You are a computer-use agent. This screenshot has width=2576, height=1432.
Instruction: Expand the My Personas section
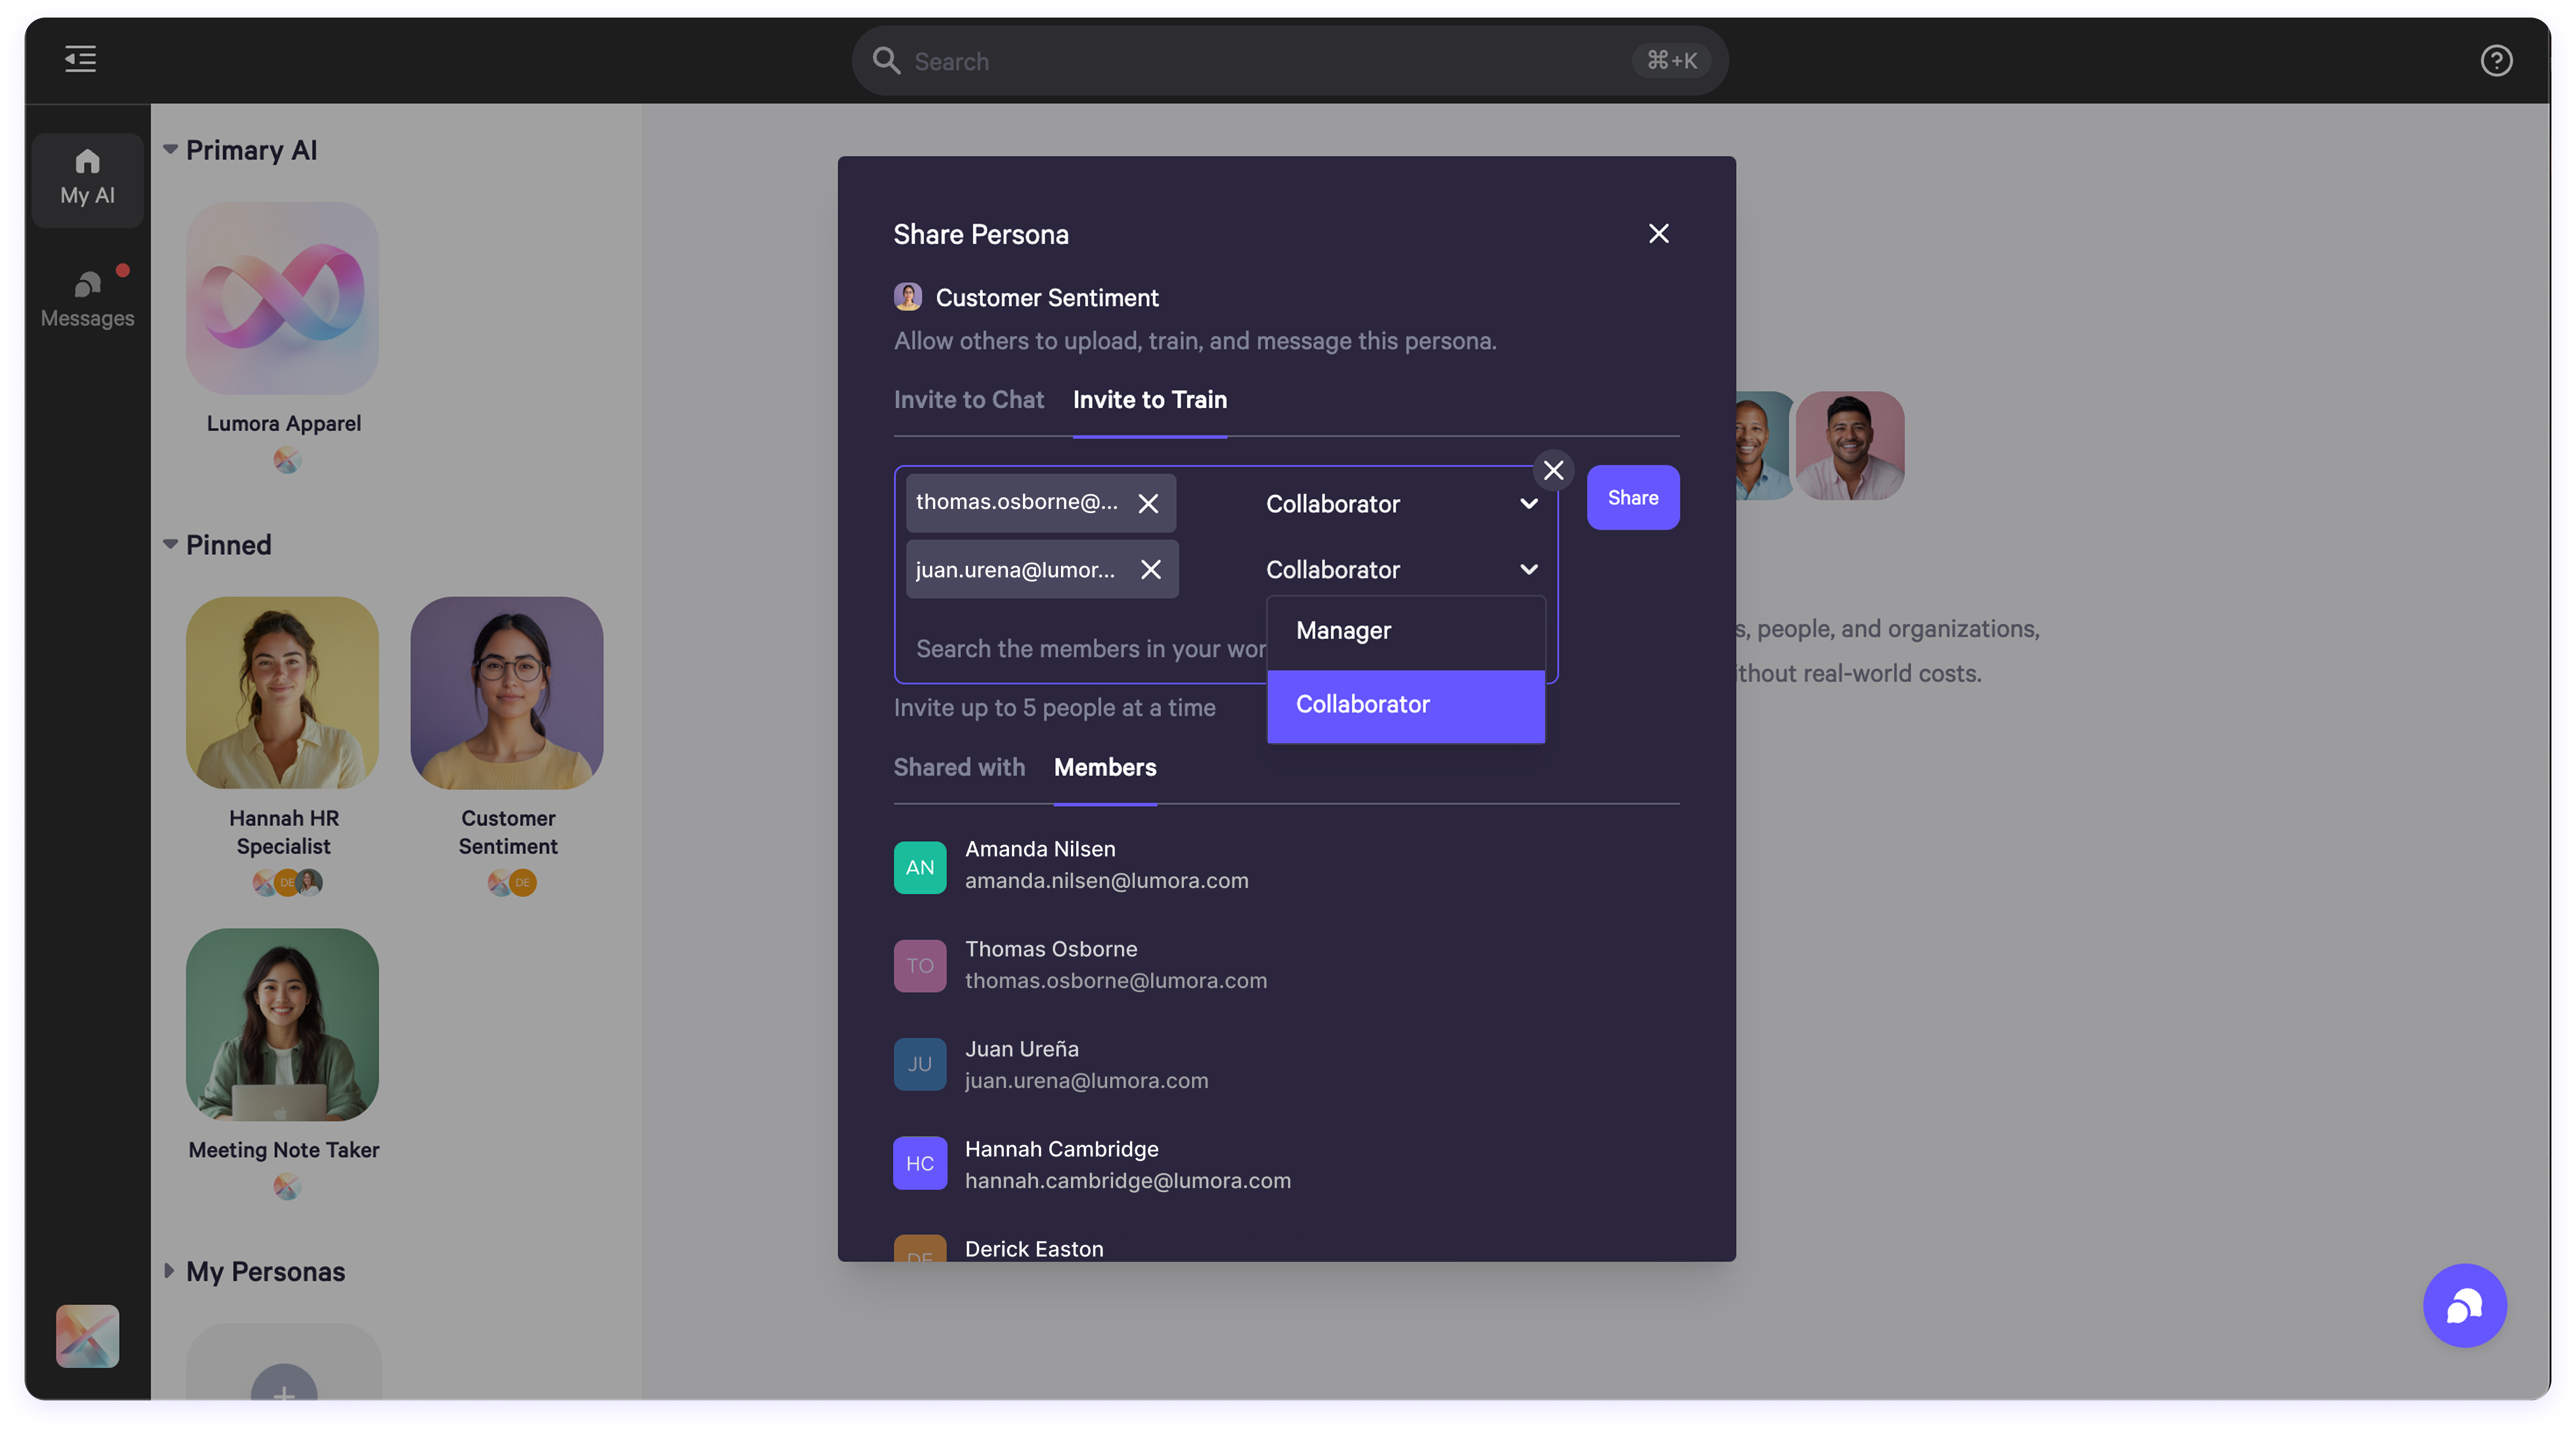click(x=169, y=1270)
